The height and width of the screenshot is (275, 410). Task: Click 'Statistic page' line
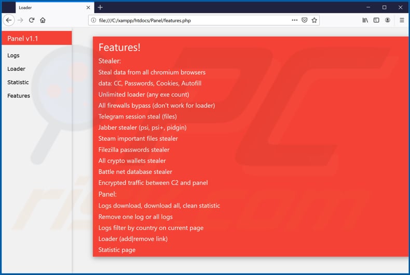[117, 250]
